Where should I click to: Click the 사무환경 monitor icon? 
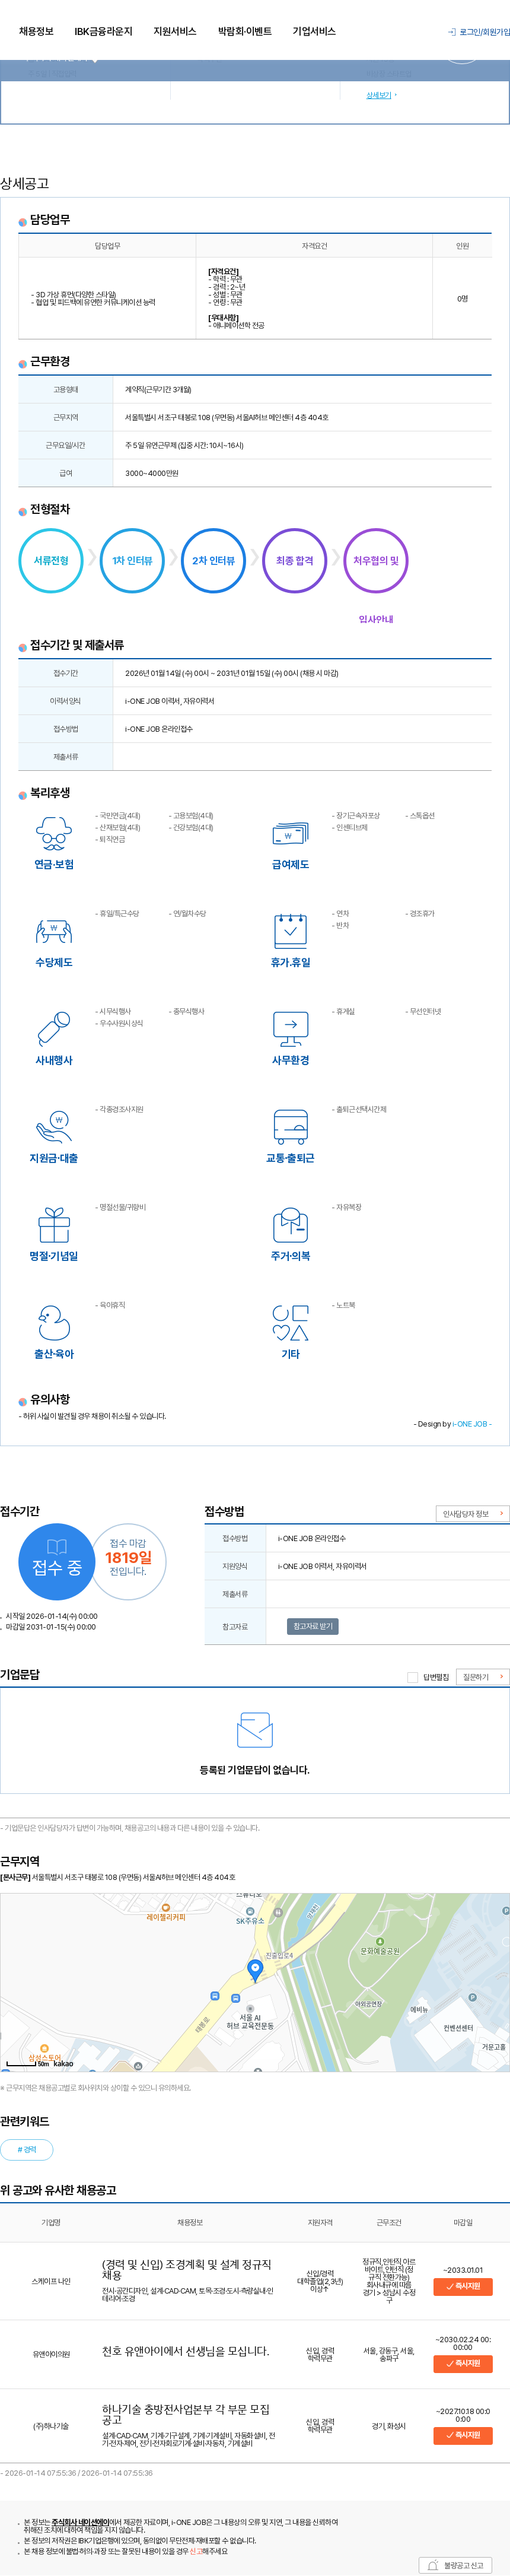point(290,1029)
